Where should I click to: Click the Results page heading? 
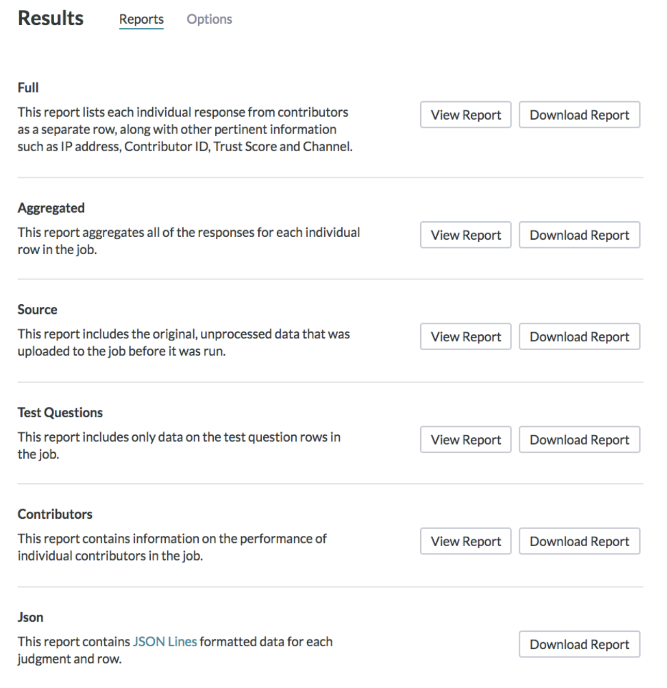point(51,18)
